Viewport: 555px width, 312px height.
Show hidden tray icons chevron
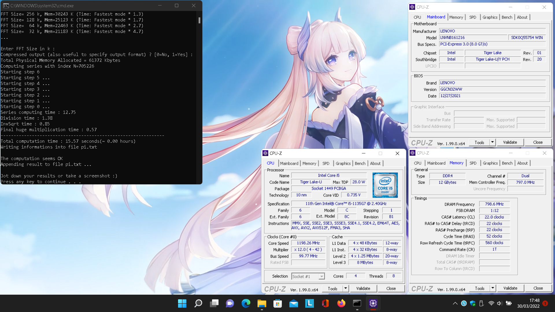pyautogui.click(x=455, y=303)
